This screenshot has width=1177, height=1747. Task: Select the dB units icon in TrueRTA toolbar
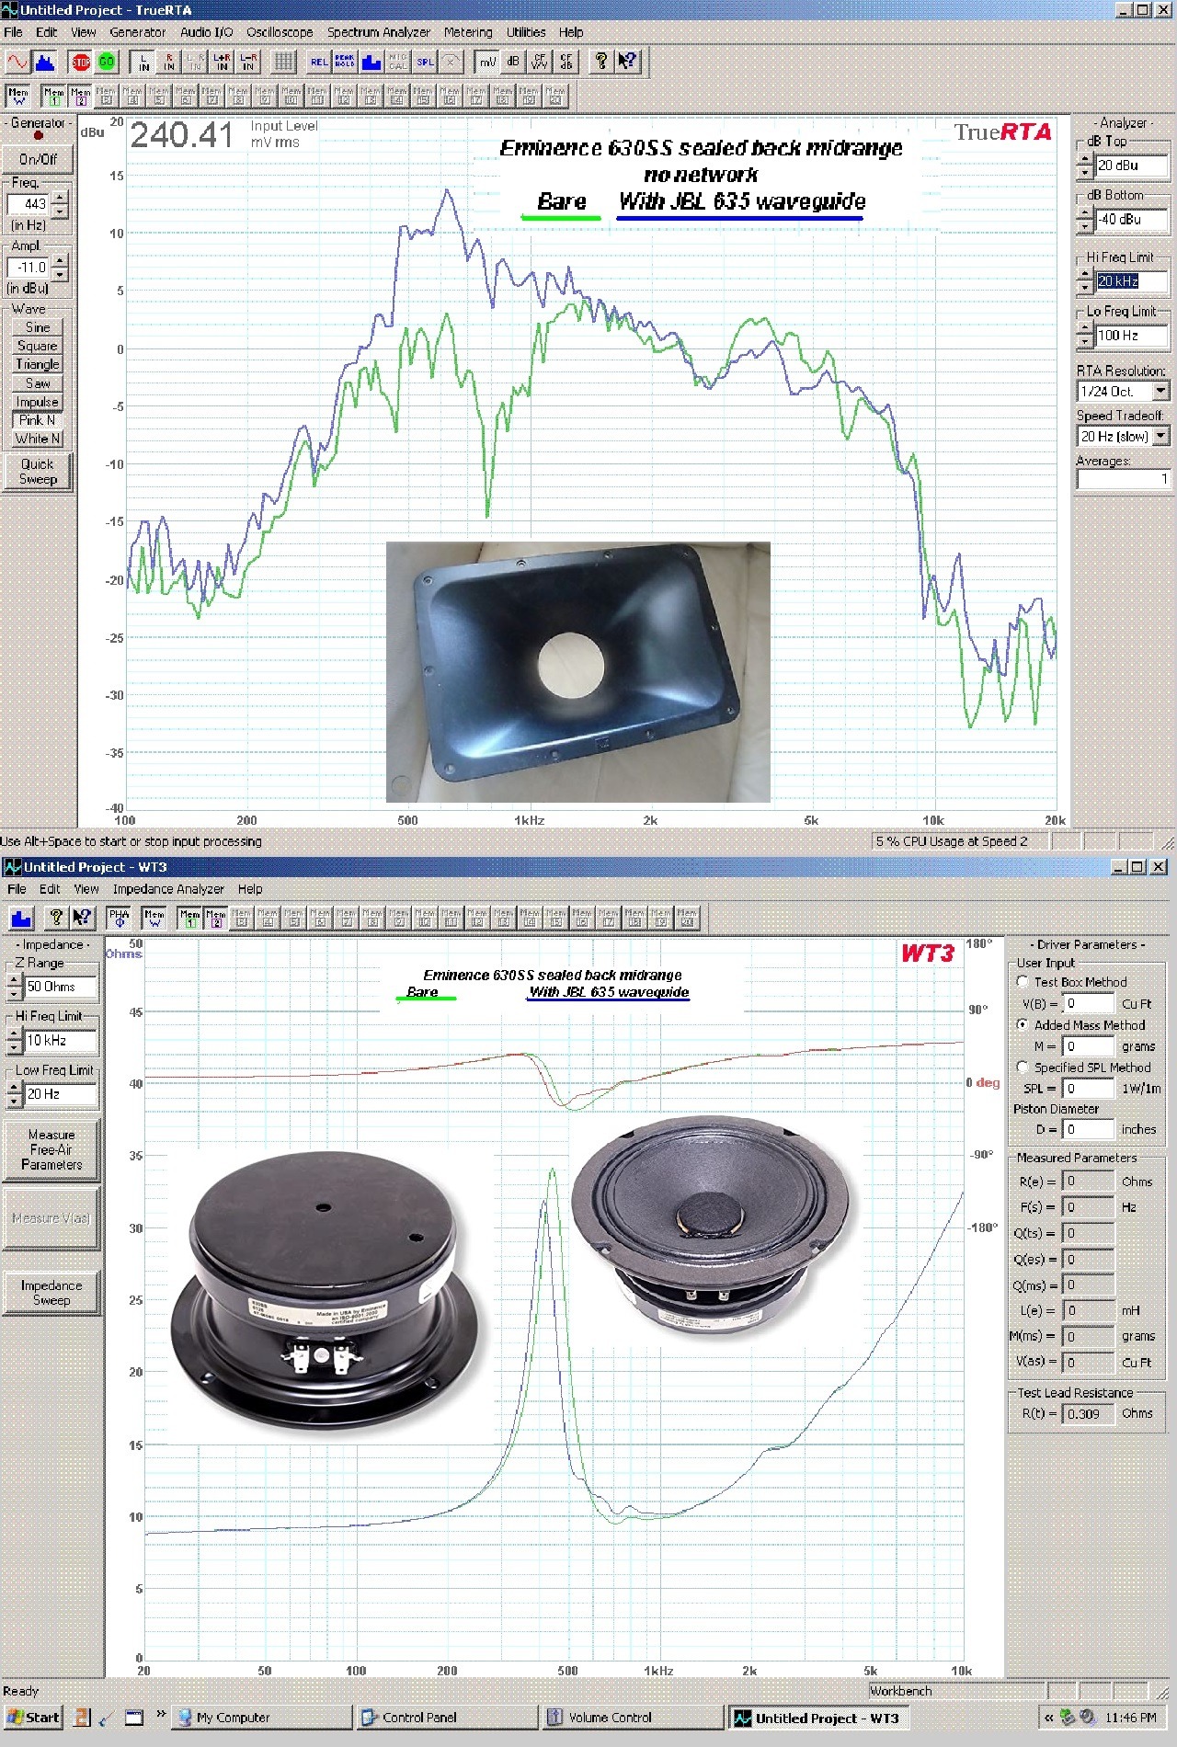[x=513, y=62]
